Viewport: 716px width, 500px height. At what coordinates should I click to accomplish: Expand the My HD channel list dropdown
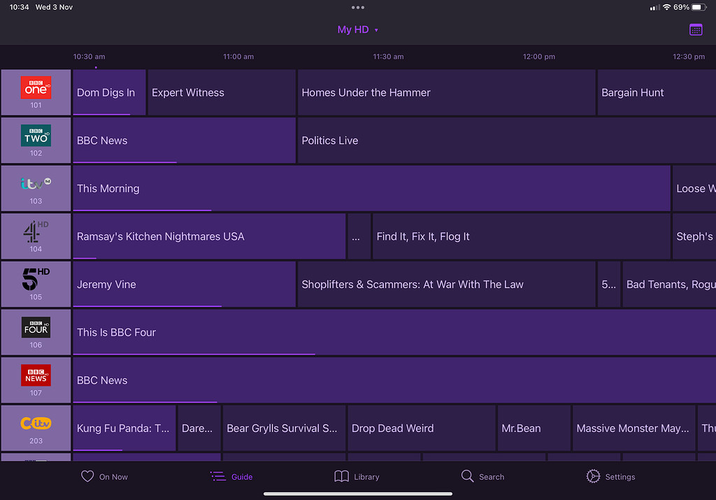pos(357,29)
